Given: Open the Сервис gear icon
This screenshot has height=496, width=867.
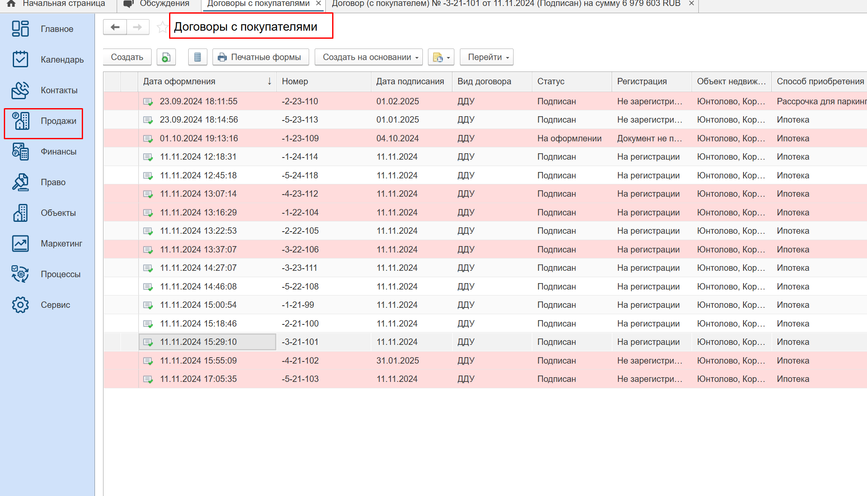Looking at the screenshot, I should [20, 305].
